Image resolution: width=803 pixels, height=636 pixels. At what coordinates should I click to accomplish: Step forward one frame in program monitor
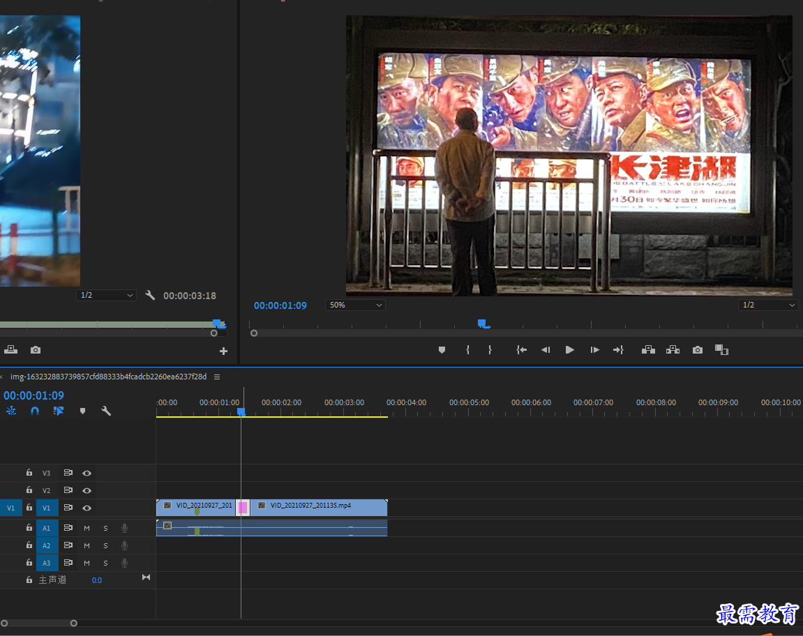[x=594, y=350]
